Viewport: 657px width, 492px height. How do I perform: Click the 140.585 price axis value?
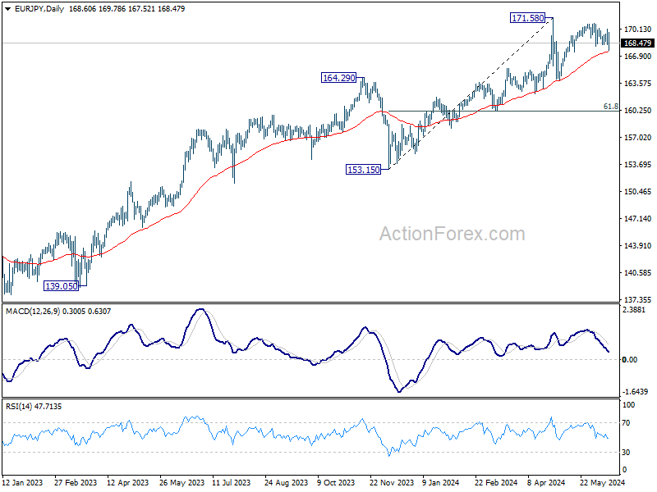pyautogui.click(x=638, y=273)
